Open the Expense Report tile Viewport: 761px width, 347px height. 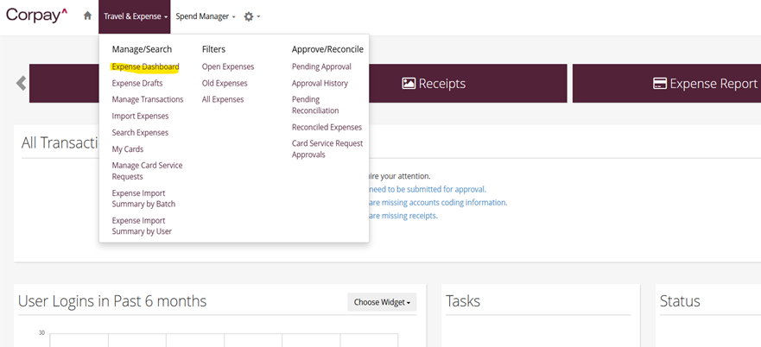point(705,84)
